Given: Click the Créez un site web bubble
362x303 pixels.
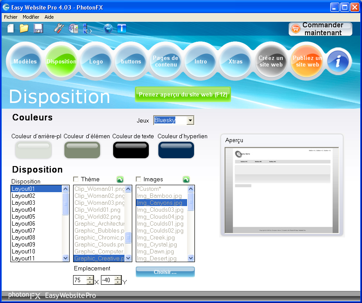Looking at the screenshot, I should tap(271, 62).
